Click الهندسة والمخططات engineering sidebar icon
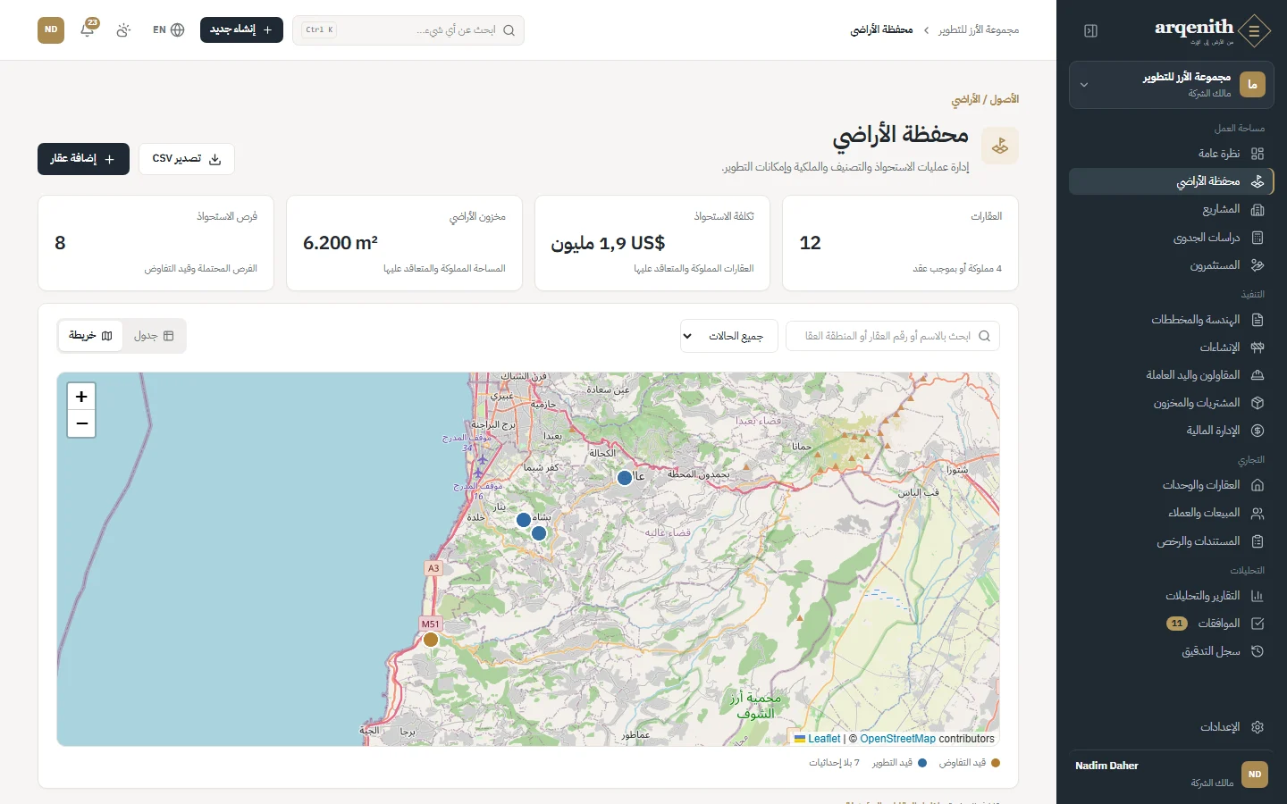 coord(1258,320)
